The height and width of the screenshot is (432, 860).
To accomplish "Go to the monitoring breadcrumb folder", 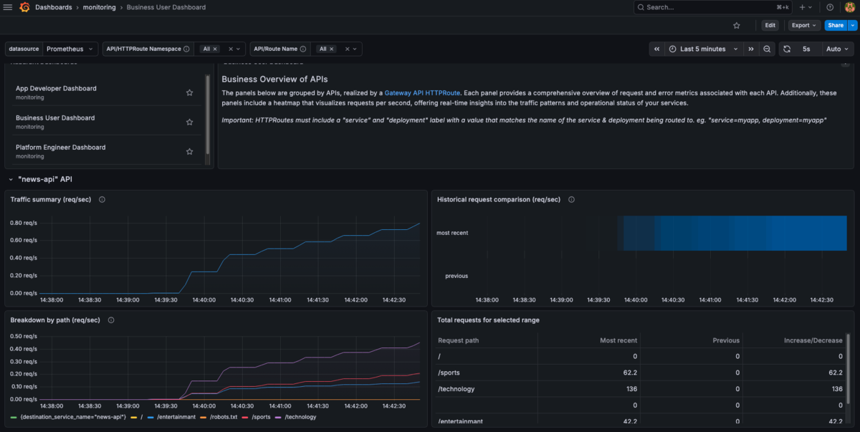I will click(x=99, y=7).
